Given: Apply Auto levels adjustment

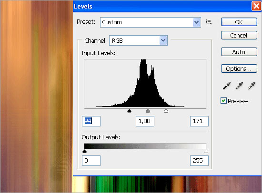Looking at the screenshot, I should 239,52.
